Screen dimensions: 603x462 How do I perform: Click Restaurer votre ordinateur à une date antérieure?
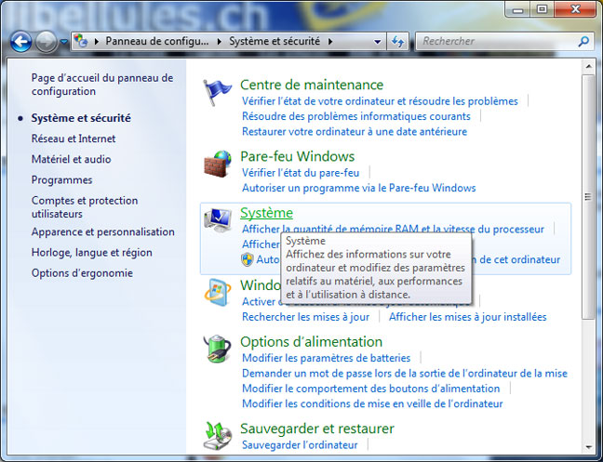pyautogui.click(x=355, y=131)
